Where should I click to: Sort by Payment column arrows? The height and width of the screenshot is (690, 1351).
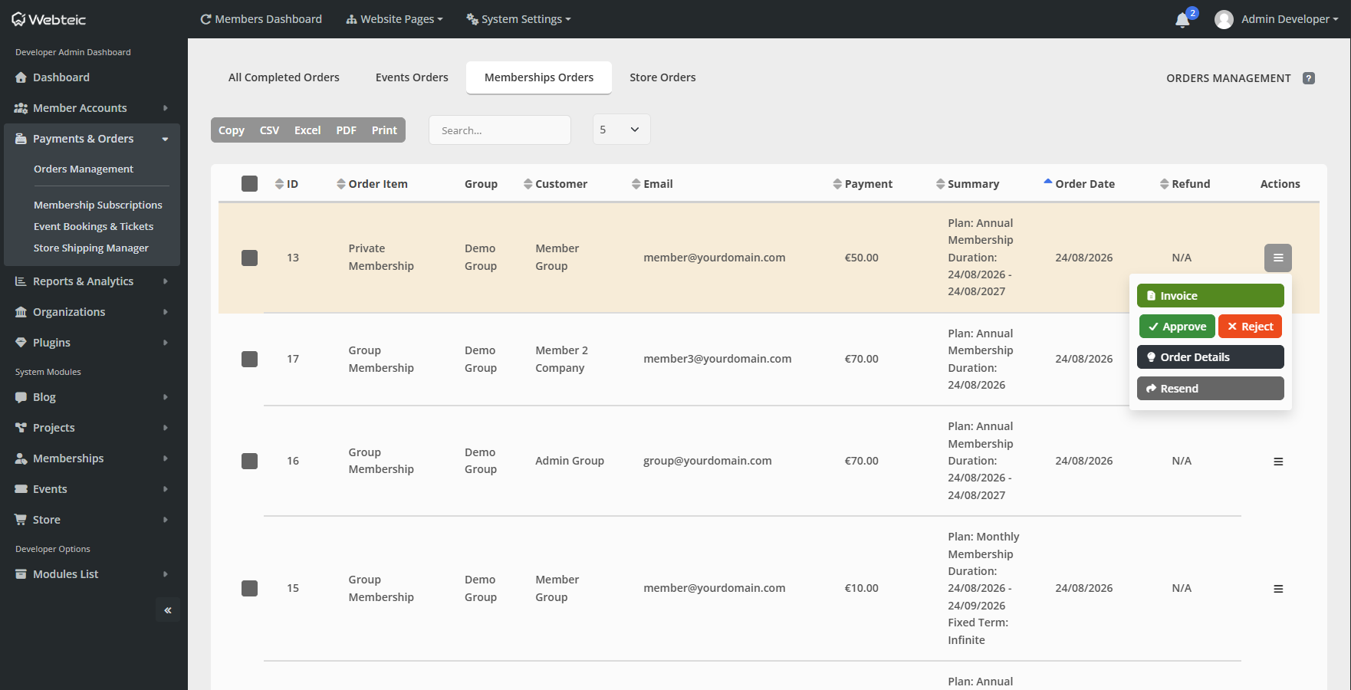click(x=837, y=184)
